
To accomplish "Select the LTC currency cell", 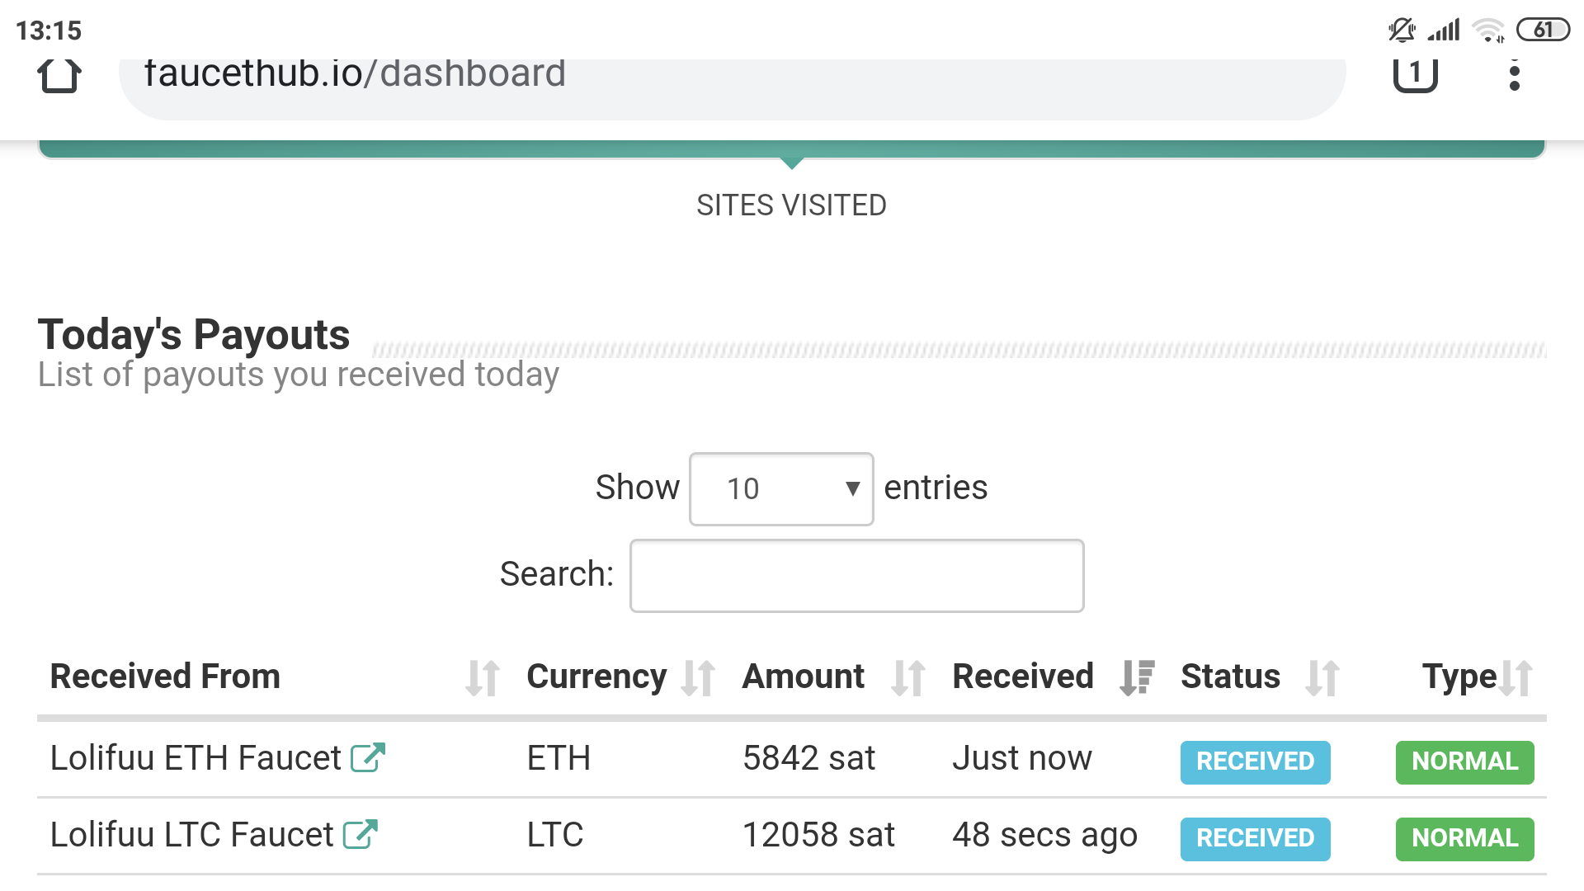I will pos(554,835).
